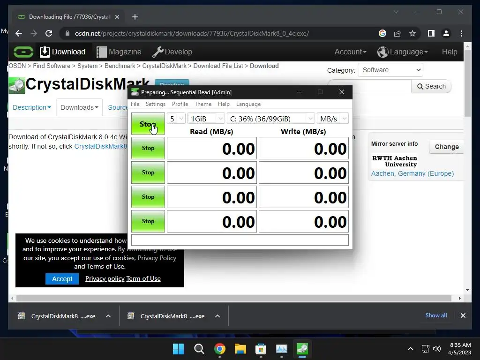
Task: Expand options for second CrystalDiskMark8 download
Action: point(217,316)
